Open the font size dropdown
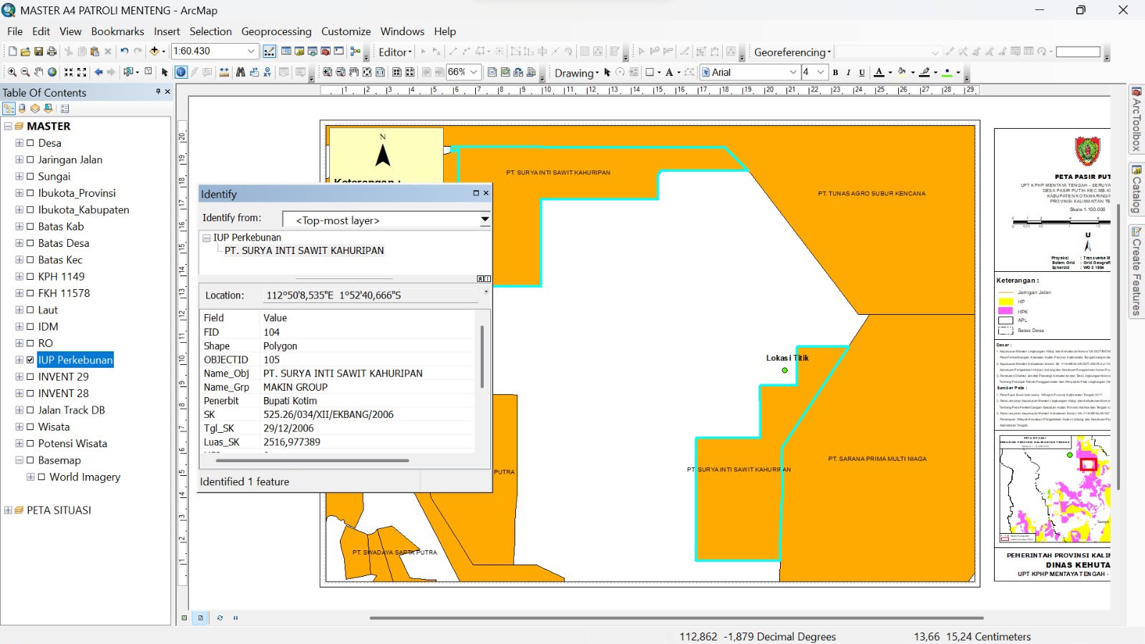Viewport: 1145px width, 644px height. (x=821, y=72)
